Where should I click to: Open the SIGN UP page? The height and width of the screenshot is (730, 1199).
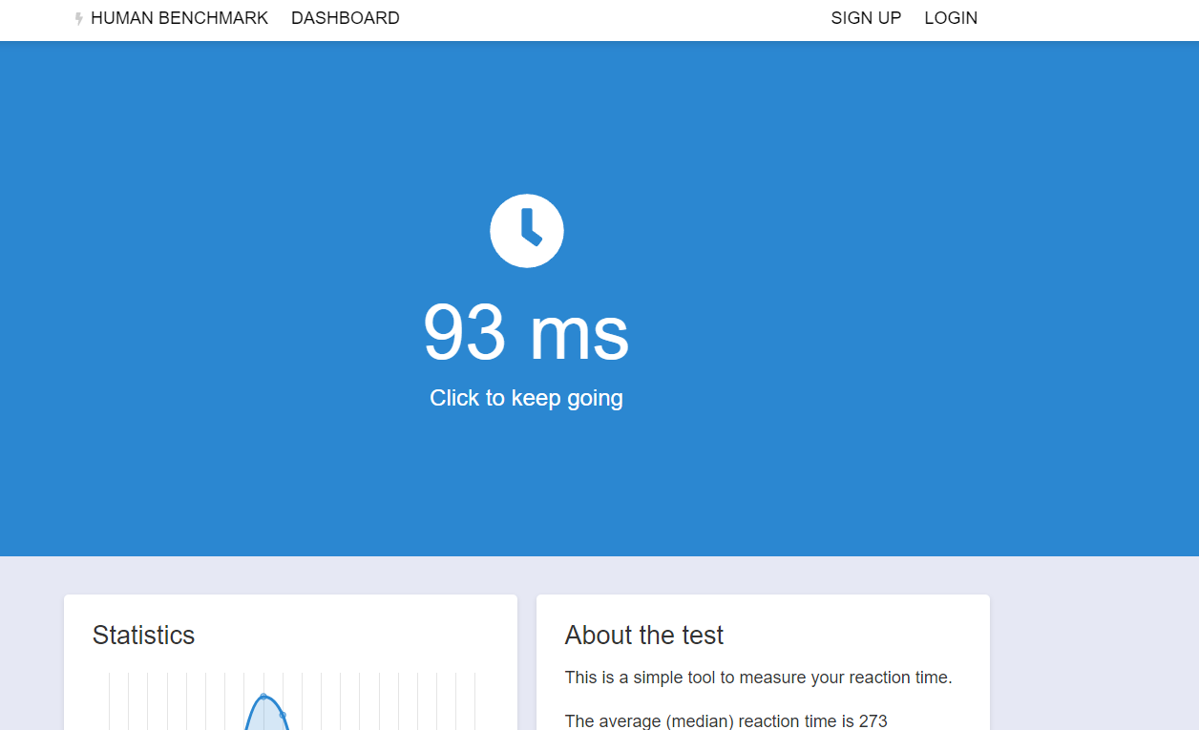pos(866,18)
